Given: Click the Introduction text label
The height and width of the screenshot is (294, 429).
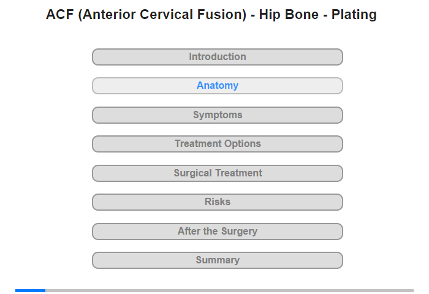Looking at the screenshot, I should (x=218, y=57).
